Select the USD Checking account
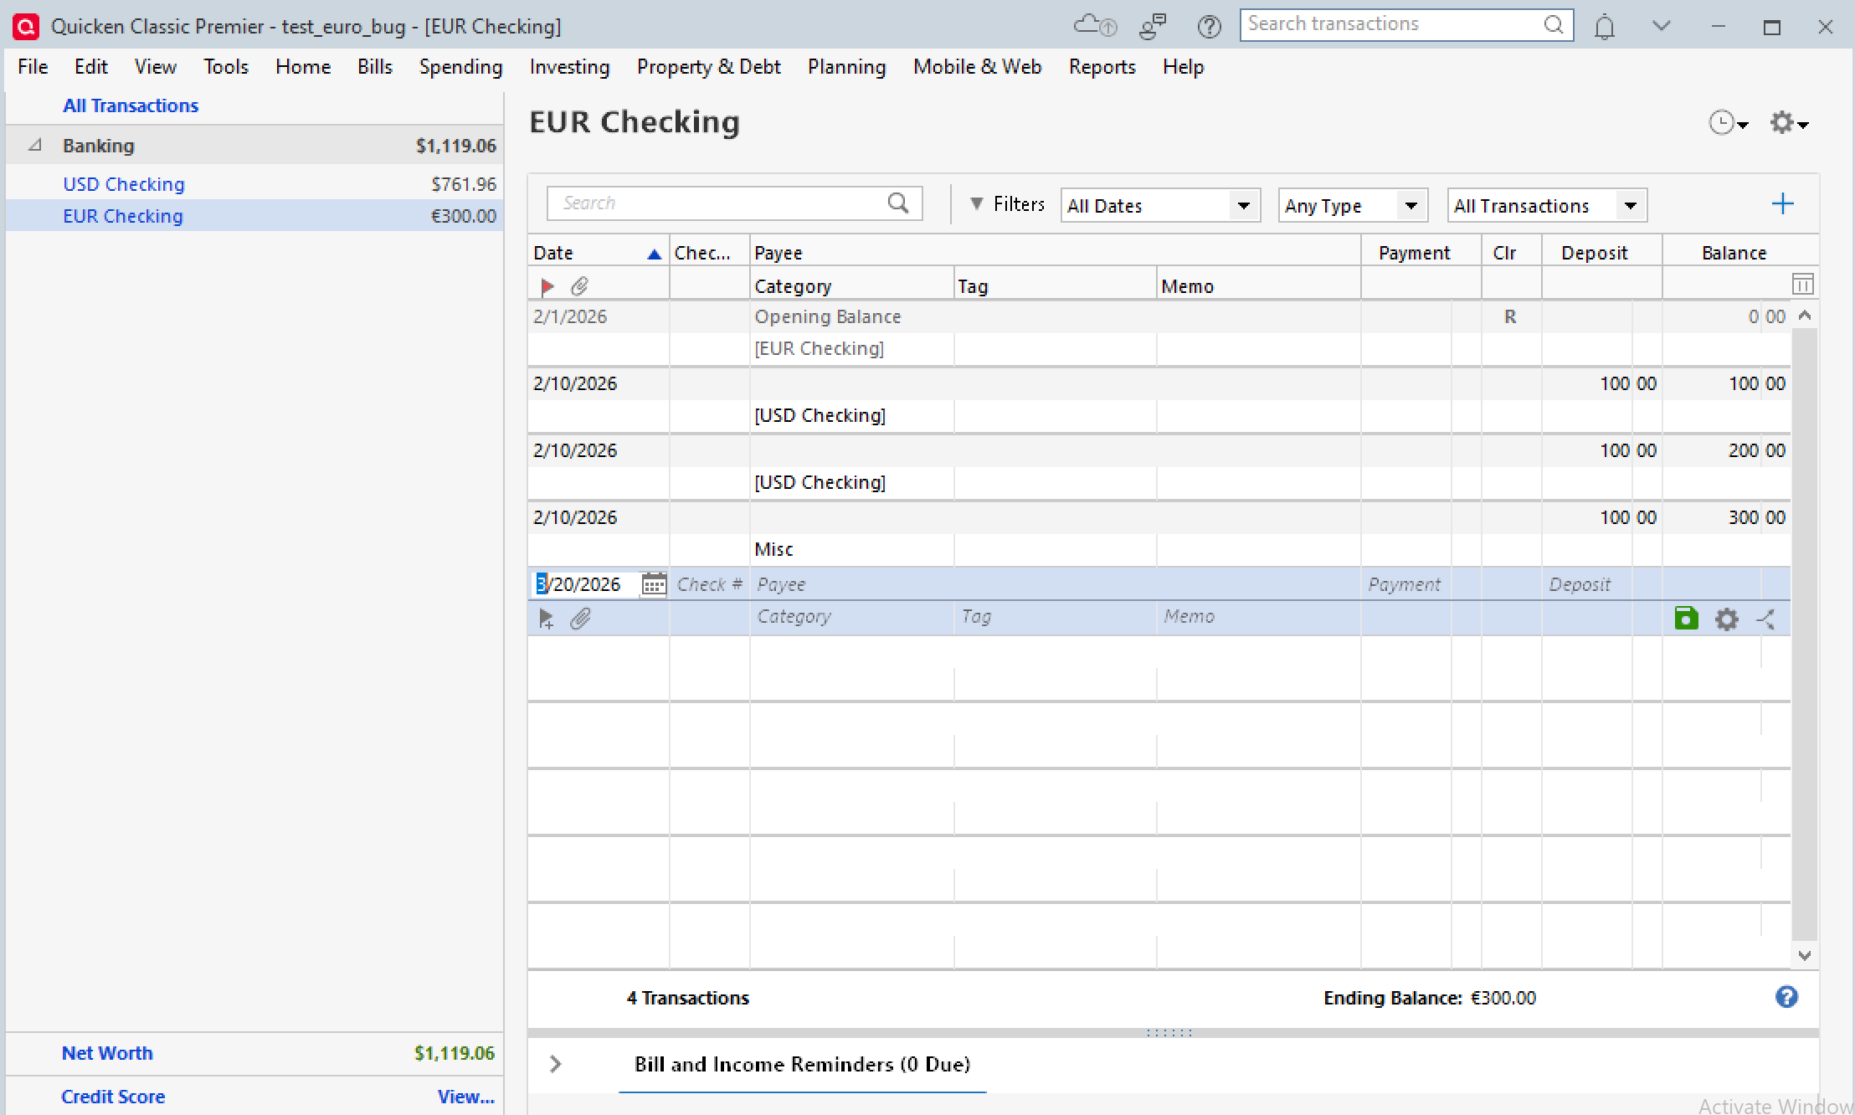This screenshot has height=1115, width=1855. click(123, 183)
